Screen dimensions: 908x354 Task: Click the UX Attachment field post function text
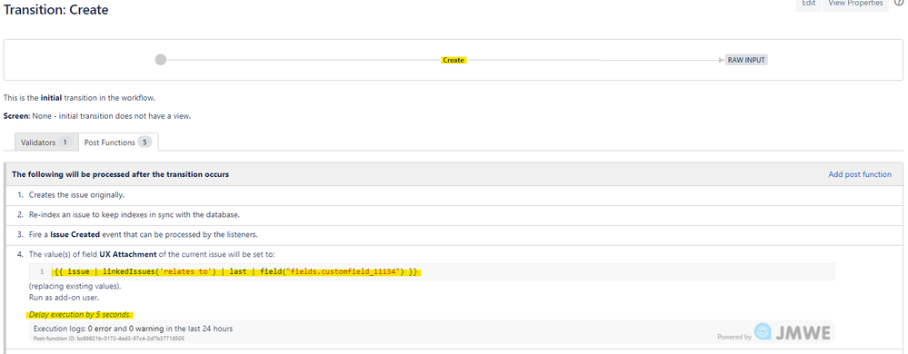(x=153, y=254)
